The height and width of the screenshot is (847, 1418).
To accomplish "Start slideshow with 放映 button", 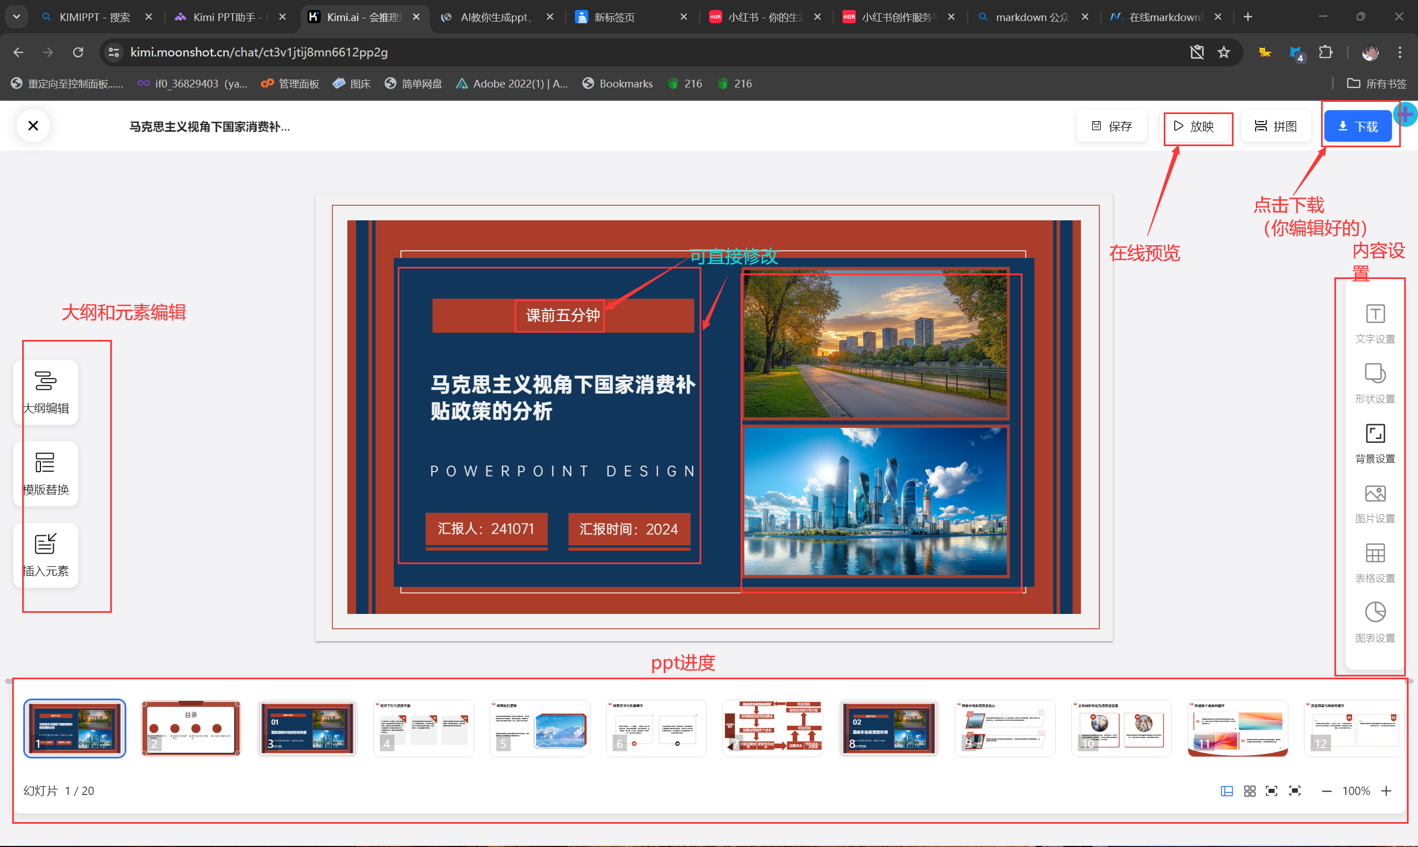I will tap(1194, 126).
